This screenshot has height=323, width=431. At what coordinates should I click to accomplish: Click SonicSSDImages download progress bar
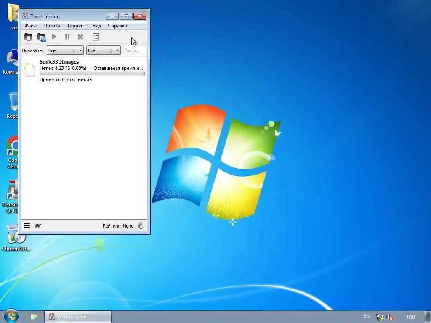[92, 74]
